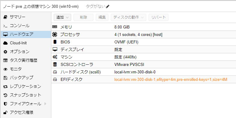Click the Permissions unlock icon

5,112
